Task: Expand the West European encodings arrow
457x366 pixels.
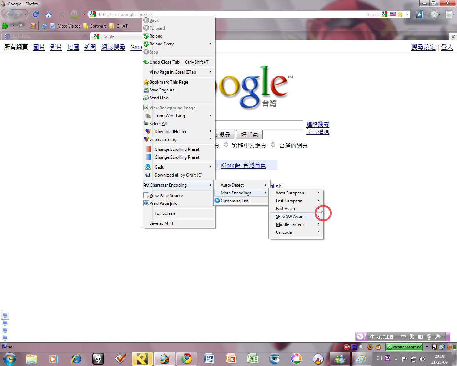Action: pyautogui.click(x=318, y=193)
